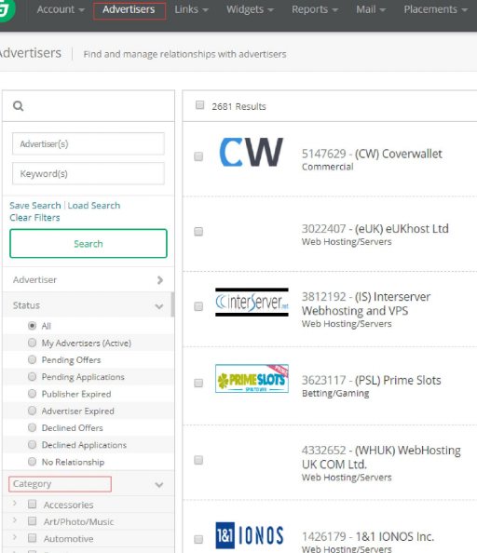The image size is (477, 553).
Task: Open the (PSL) Prime Slots advertiser name
Action: 371,380
